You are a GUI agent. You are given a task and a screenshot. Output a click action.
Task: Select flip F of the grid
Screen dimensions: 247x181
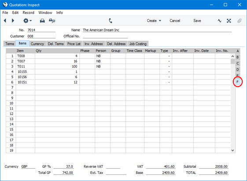click(x=238, y=82)
